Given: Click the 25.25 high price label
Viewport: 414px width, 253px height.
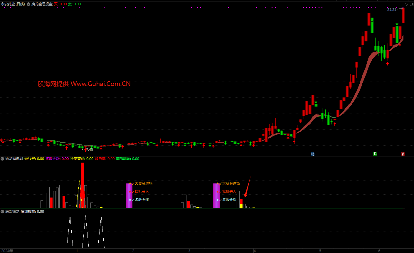Looking at the screenshot, I should (x=392, y=10).
